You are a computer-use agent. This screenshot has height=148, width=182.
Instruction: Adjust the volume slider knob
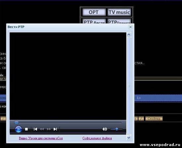tap(117, 129)
